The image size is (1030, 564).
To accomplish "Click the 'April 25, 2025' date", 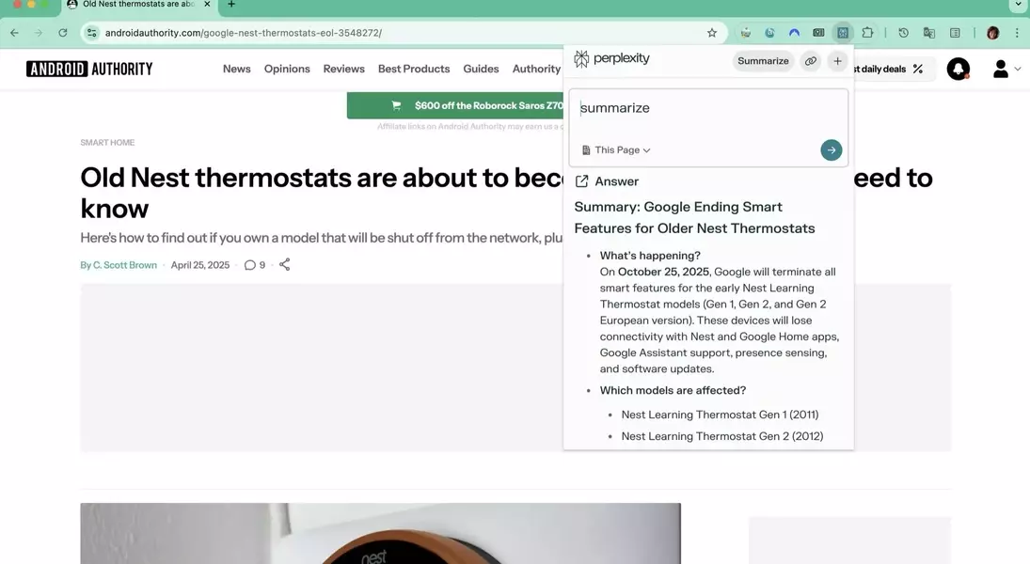I will coord(200,265).
